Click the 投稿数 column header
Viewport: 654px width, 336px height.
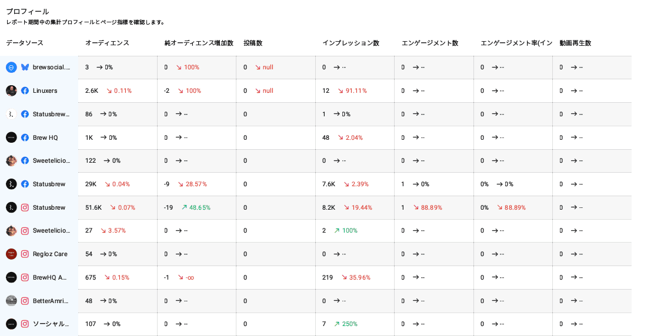253,43
